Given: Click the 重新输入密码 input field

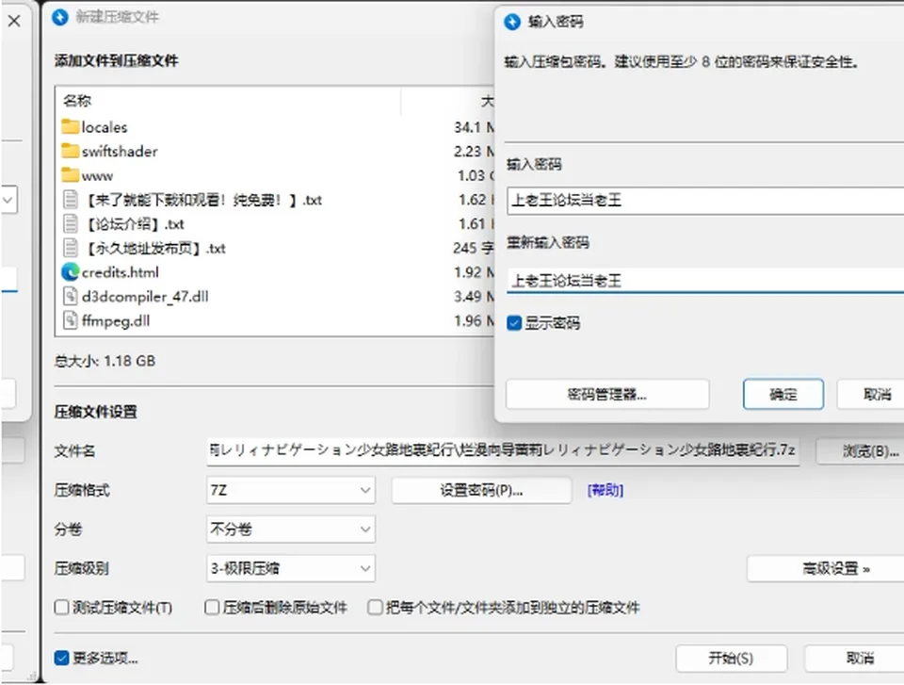Looking at the screenshot, I should coord(705,281).
